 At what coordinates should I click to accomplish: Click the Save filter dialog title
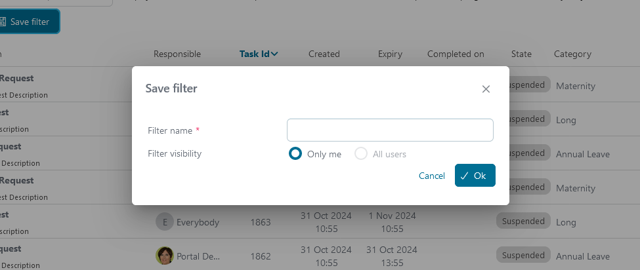[x=171, y=88]
